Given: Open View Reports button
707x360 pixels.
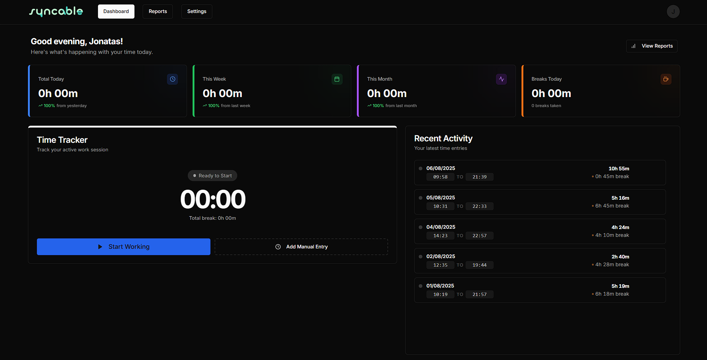Looking at the screenshot, I should click(651, 46).
